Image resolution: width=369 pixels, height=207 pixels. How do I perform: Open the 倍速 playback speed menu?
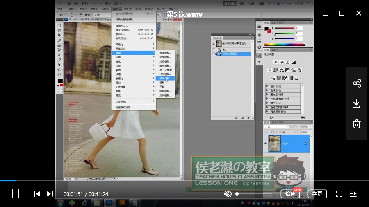(x=290, y=194)
